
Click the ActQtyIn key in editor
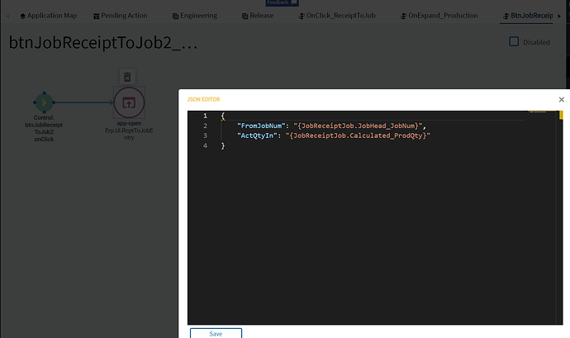click(x=257, y=136)
